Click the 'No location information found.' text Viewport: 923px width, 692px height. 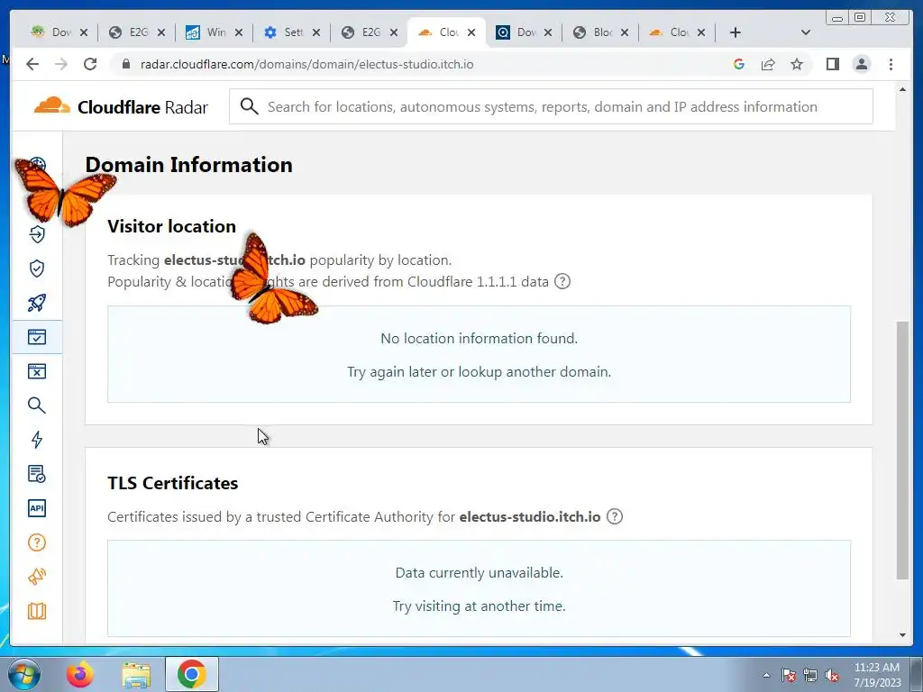click(480, 339)
